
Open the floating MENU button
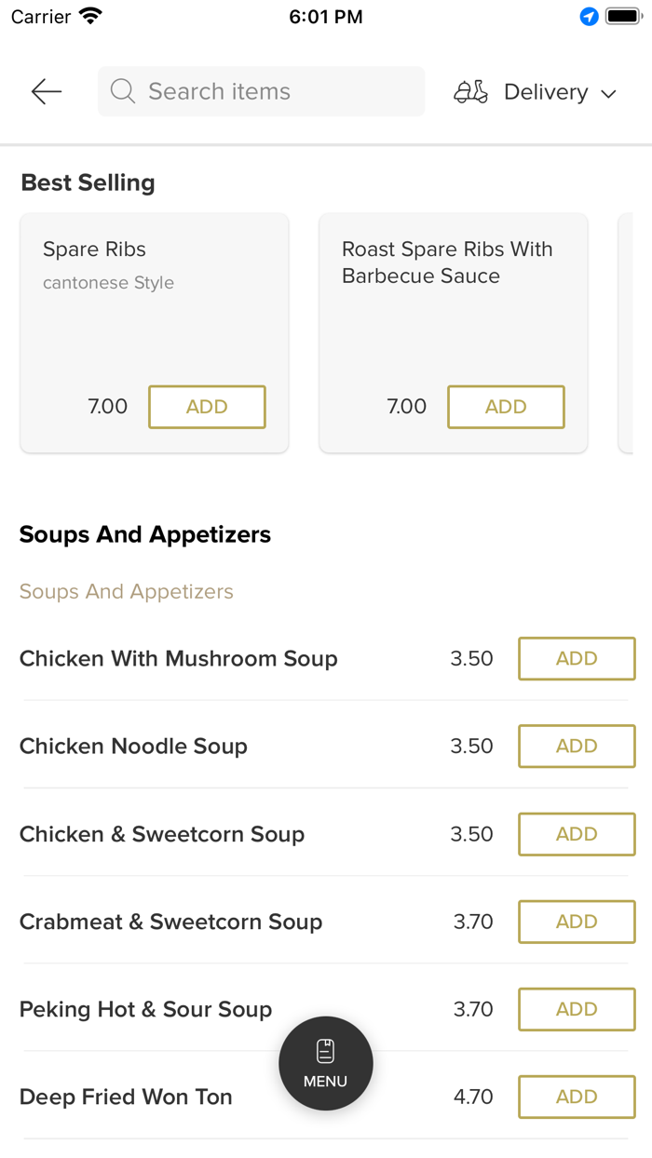(326, 1063)
